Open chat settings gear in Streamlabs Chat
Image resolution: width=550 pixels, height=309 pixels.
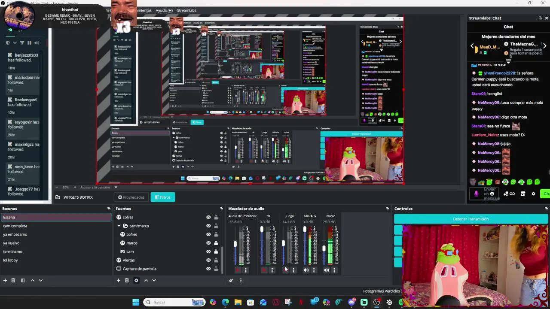(533, 194)
